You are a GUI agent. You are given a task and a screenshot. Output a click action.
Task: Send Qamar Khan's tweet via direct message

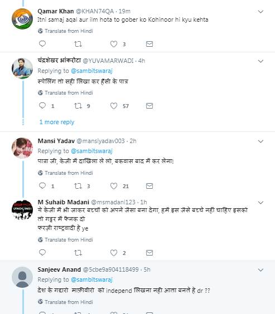pos(149,44)
